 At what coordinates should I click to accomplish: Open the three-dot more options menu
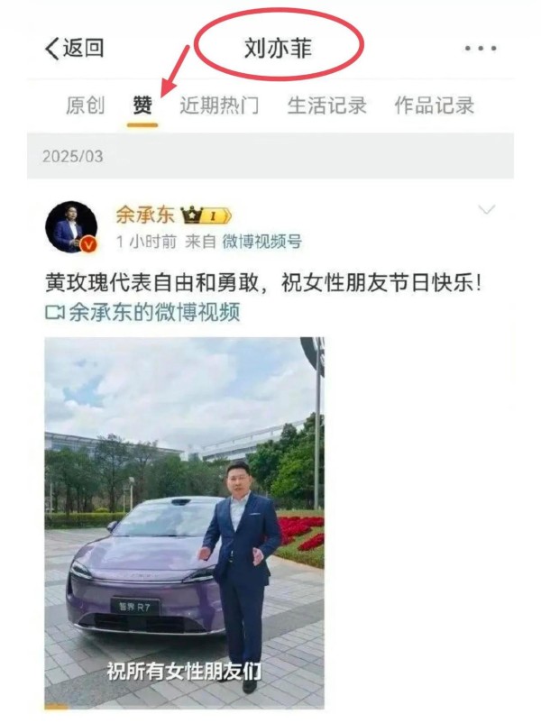pyautogui.click(x=481, y=48)
